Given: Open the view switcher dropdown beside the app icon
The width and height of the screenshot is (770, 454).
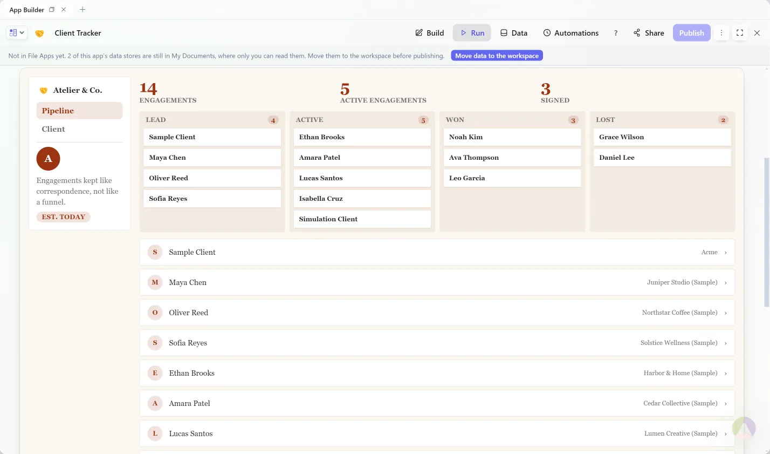Looking at the screenshot, I should (17, 33).
